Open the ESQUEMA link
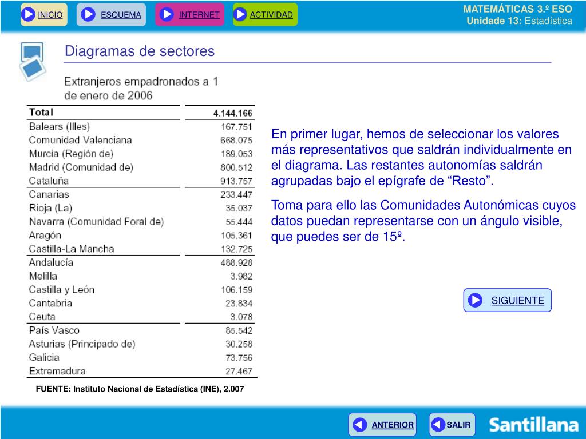 click(121, 14)
